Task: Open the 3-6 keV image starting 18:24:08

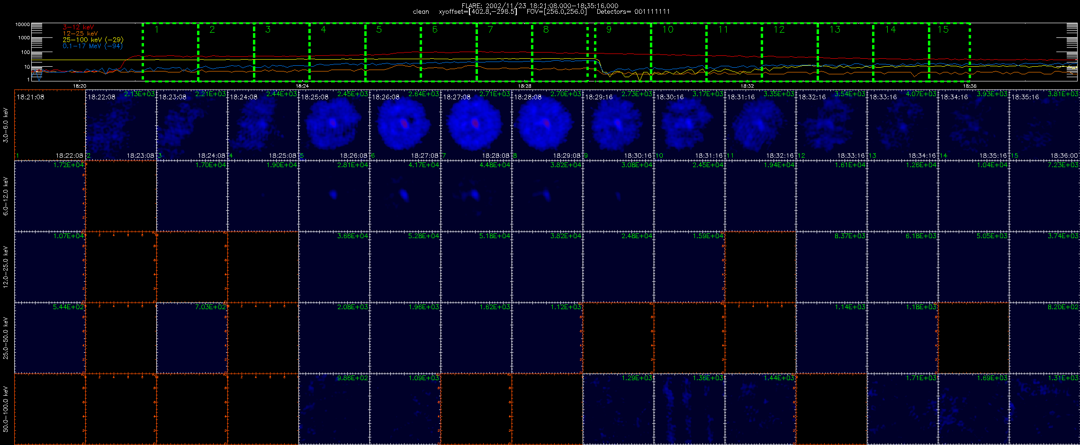Action: click(x=263, y=125)
